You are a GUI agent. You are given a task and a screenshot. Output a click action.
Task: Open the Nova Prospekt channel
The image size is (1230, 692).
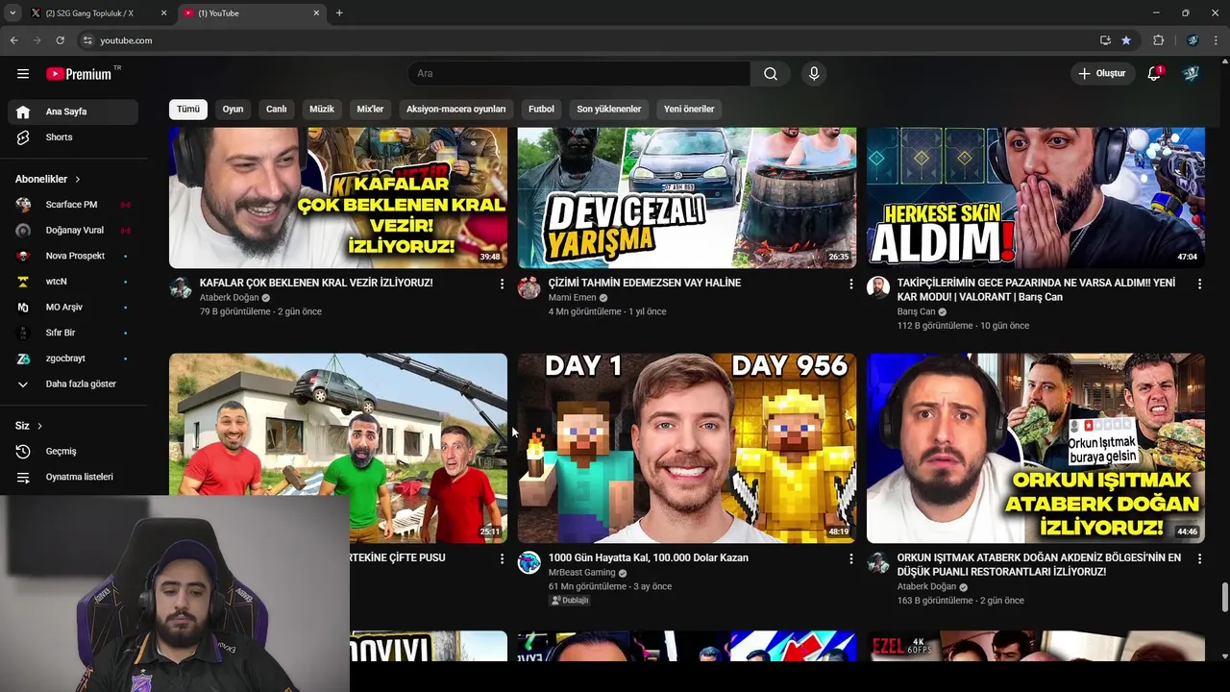(73, 256)
